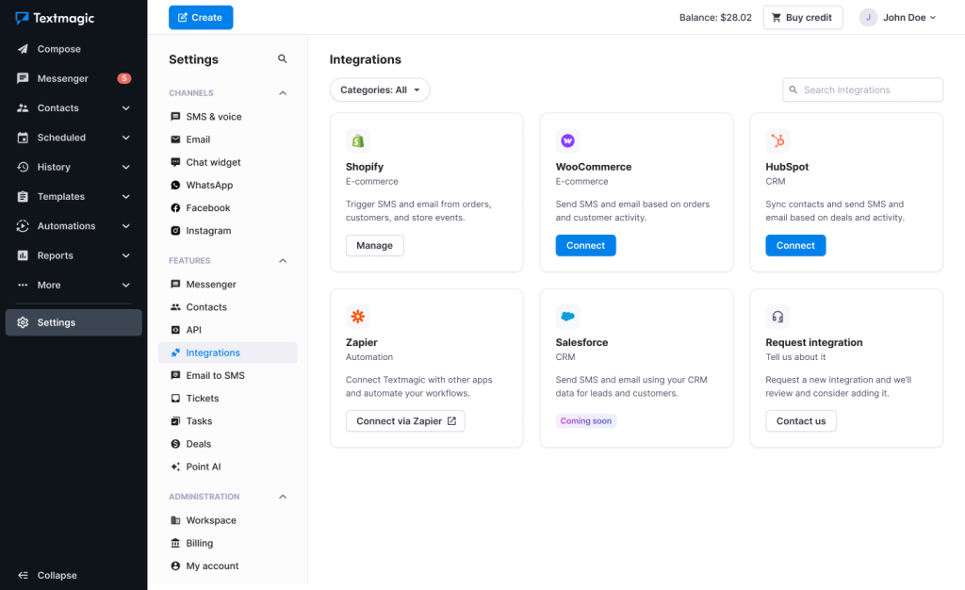This screenshot has height=590, width=965.
Task: Click the headset icon for Request integration
Action: [x=777, y=317]
